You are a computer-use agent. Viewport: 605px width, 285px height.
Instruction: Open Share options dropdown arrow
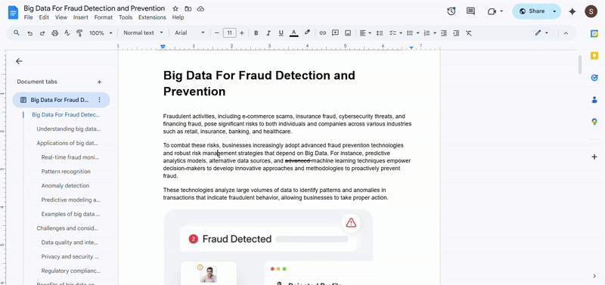point(554,11)
